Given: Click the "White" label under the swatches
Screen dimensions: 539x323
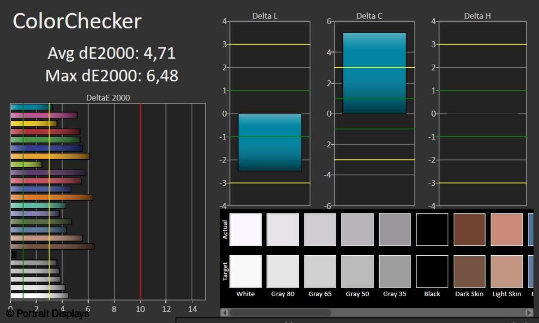Looking at the screenshot, I should point(245,294).
